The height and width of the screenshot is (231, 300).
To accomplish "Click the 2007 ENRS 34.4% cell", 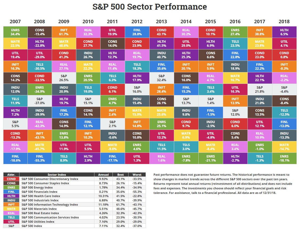I will 15,32.
